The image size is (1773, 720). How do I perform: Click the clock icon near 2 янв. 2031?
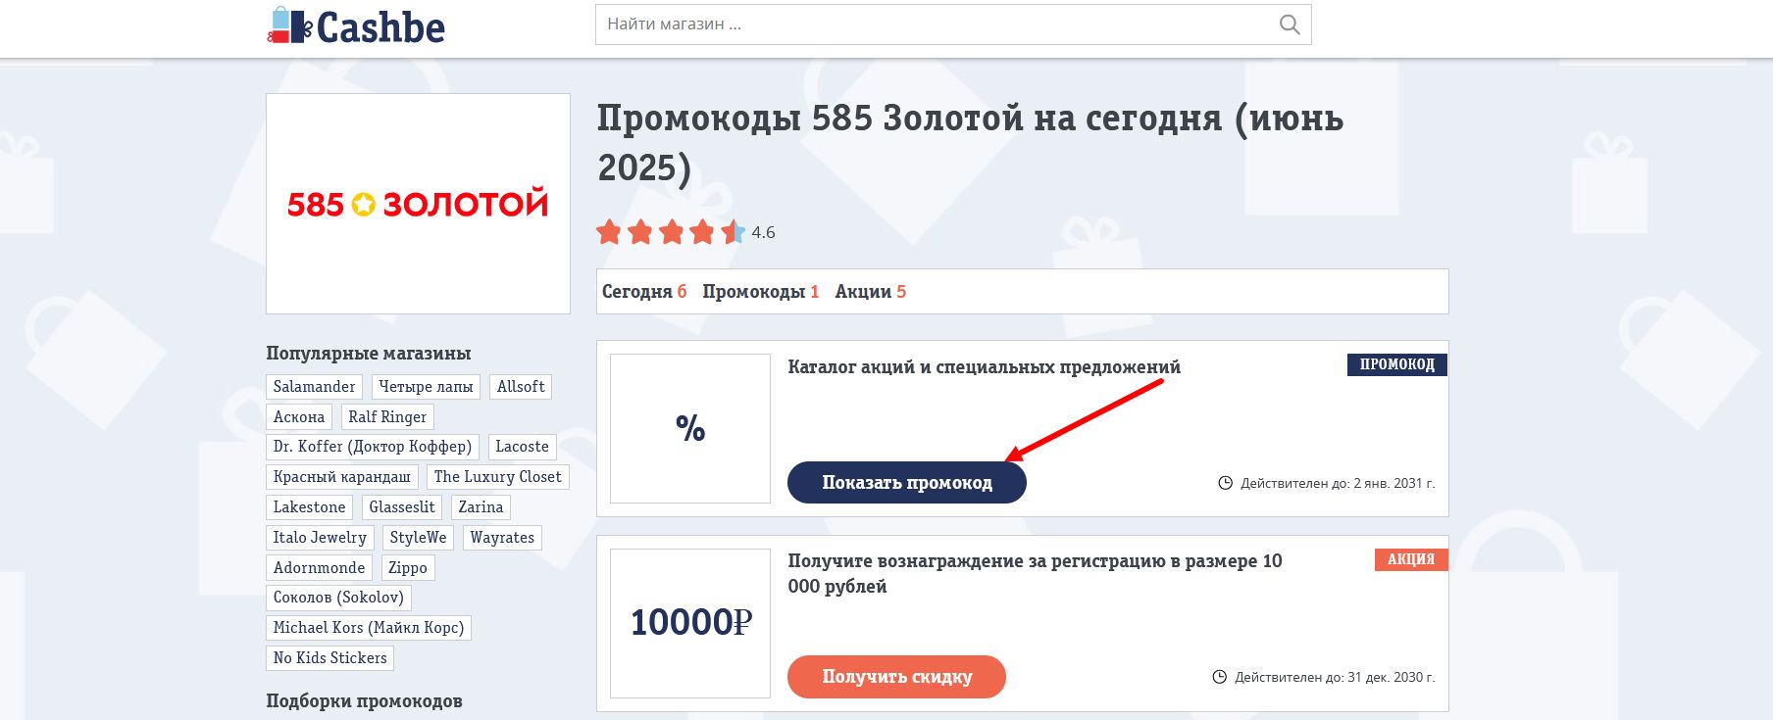[1225, 483]
